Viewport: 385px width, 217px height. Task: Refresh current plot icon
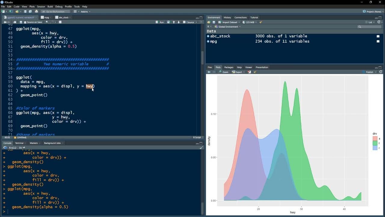[x=381, y=72]
